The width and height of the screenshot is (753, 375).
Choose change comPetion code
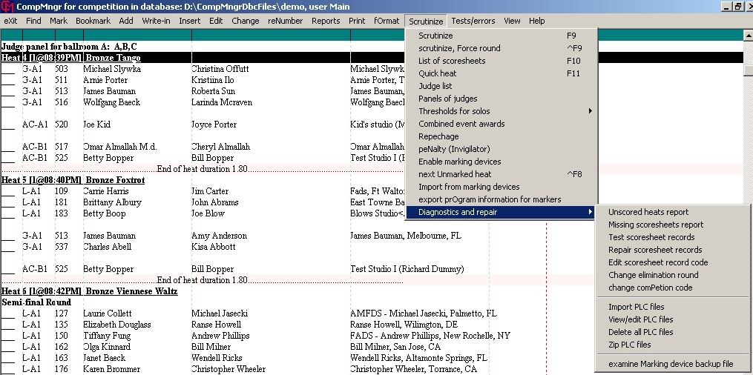click(x=672, y=288)
